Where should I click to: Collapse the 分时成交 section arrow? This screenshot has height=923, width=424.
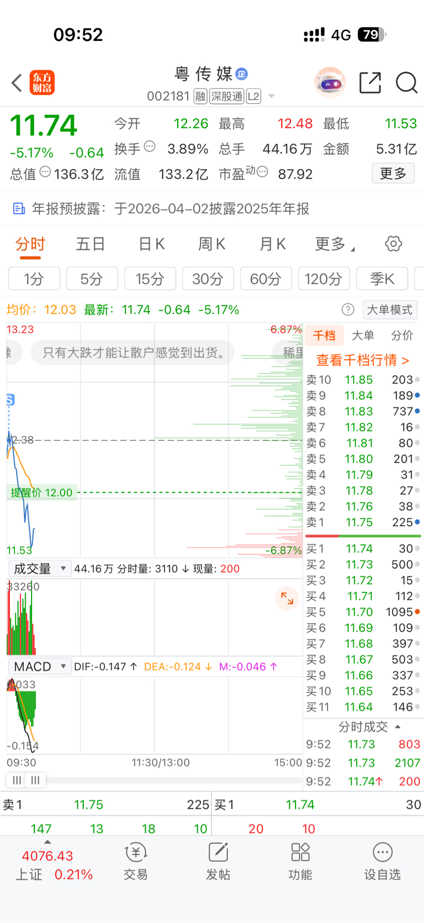tap(398, 727)
